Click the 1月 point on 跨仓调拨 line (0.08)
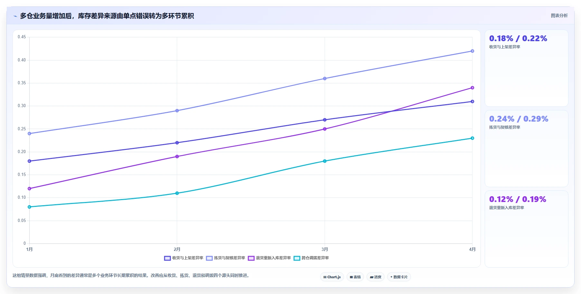Image resolution: width=581 pixels, height=294 pixels. [x=29, y=207]
